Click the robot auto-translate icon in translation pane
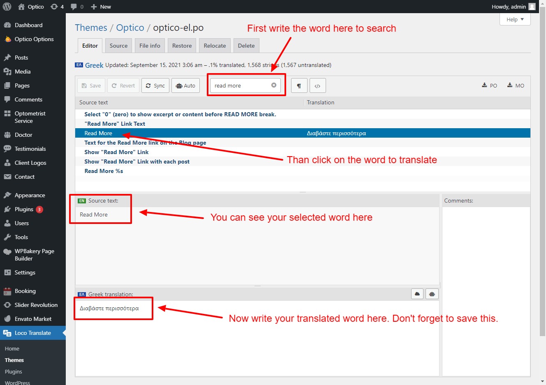The image size is (546, 385). click(432, 294)
